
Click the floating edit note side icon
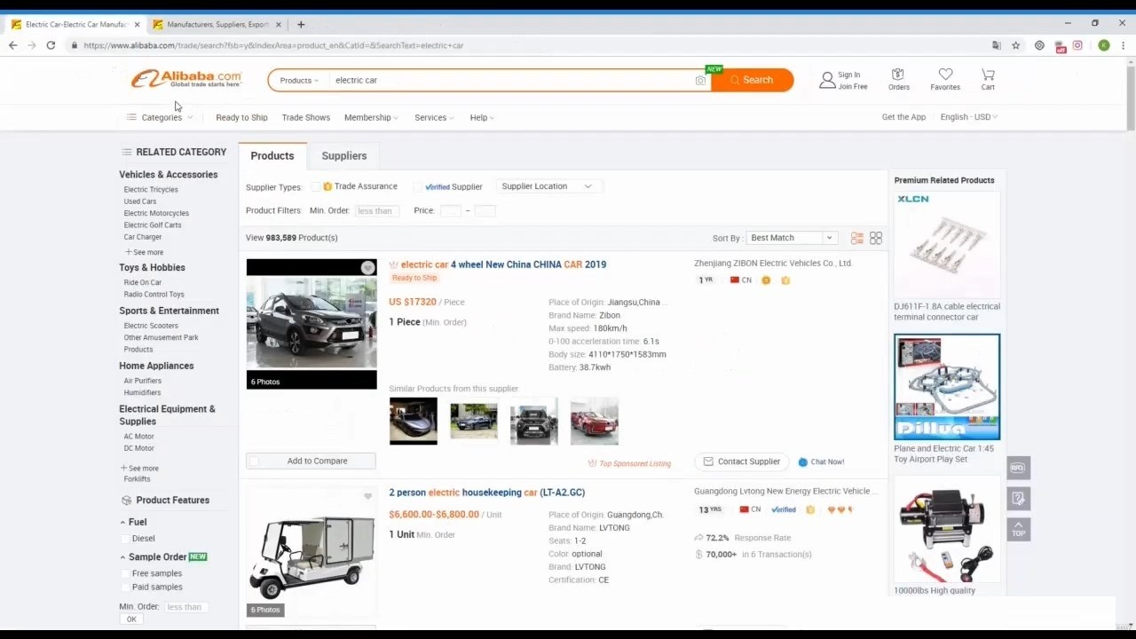[1019, 499]
